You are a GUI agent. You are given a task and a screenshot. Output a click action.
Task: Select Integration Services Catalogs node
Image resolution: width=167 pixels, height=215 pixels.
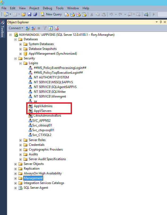(44, 183)
